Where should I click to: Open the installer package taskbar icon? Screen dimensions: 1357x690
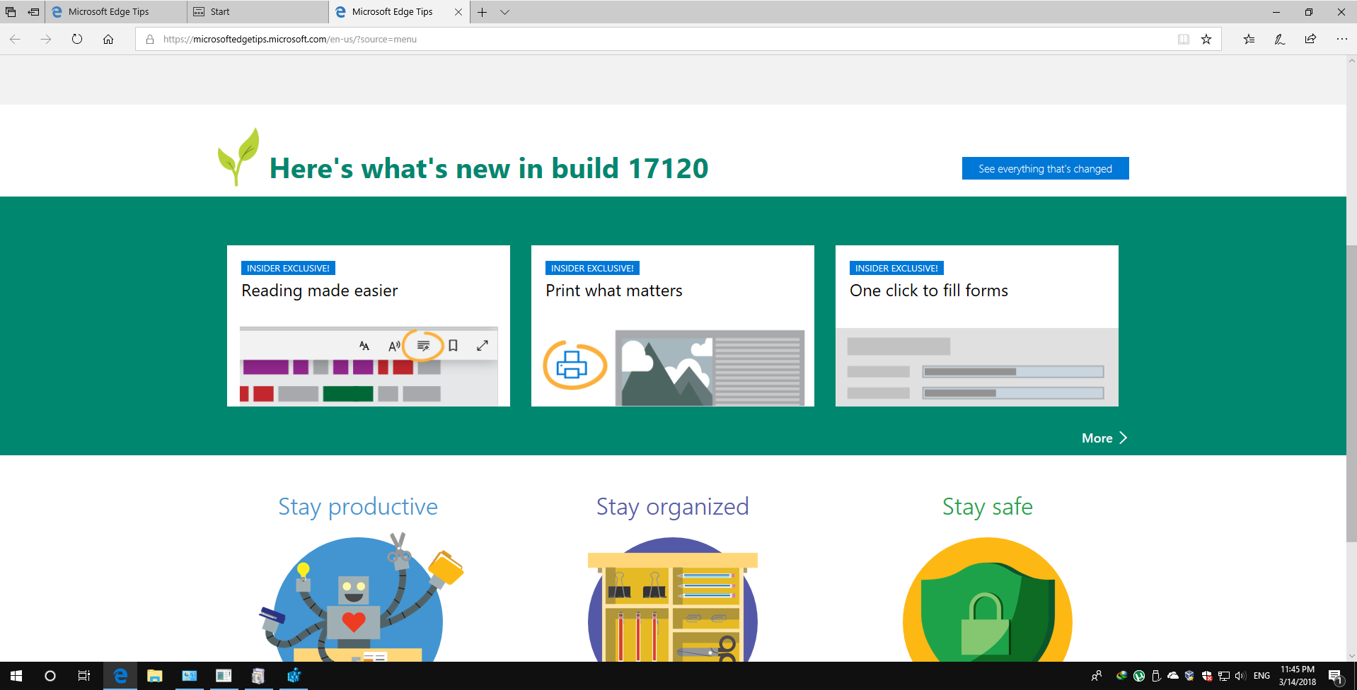(258, 676)
